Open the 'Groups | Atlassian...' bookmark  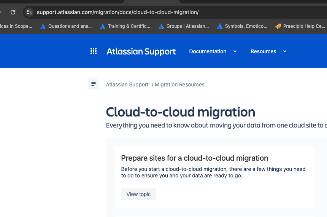(x=184, y=26)
